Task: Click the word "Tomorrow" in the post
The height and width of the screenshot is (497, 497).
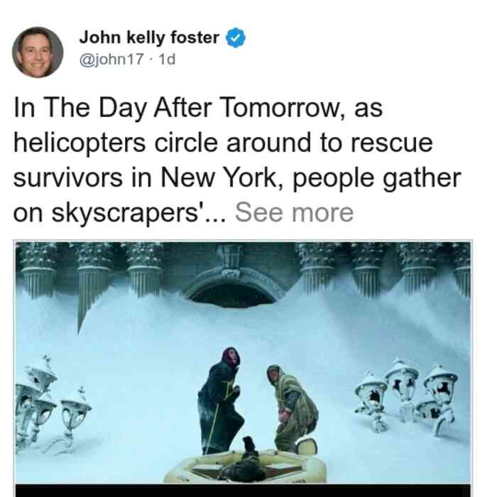Action: coord(280,107)
